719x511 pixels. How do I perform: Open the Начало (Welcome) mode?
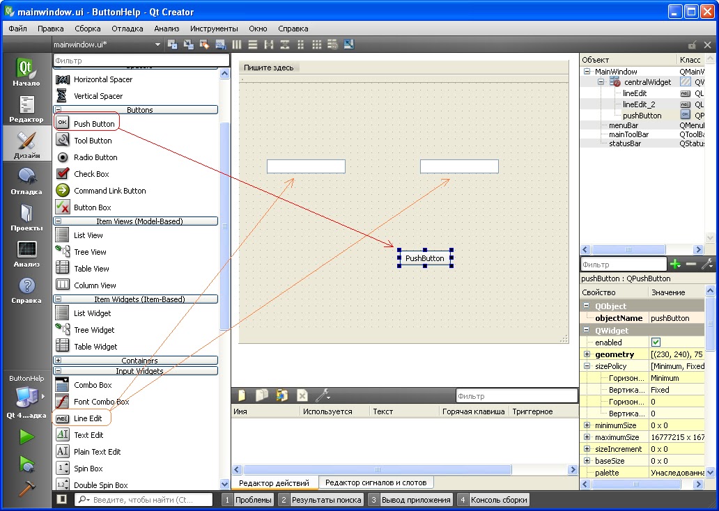(x=26, y=72)
